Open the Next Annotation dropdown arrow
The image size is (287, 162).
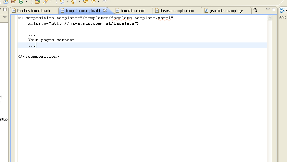[x=68, y=2]
